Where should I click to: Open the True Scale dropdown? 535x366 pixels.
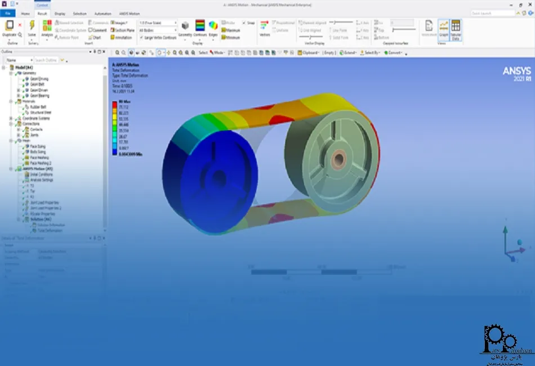point(158,23)
